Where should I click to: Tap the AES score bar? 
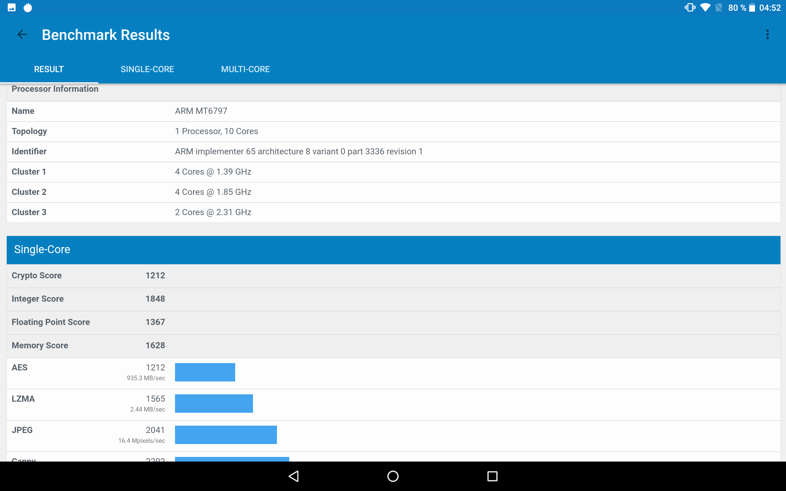(x=205, y=372)
